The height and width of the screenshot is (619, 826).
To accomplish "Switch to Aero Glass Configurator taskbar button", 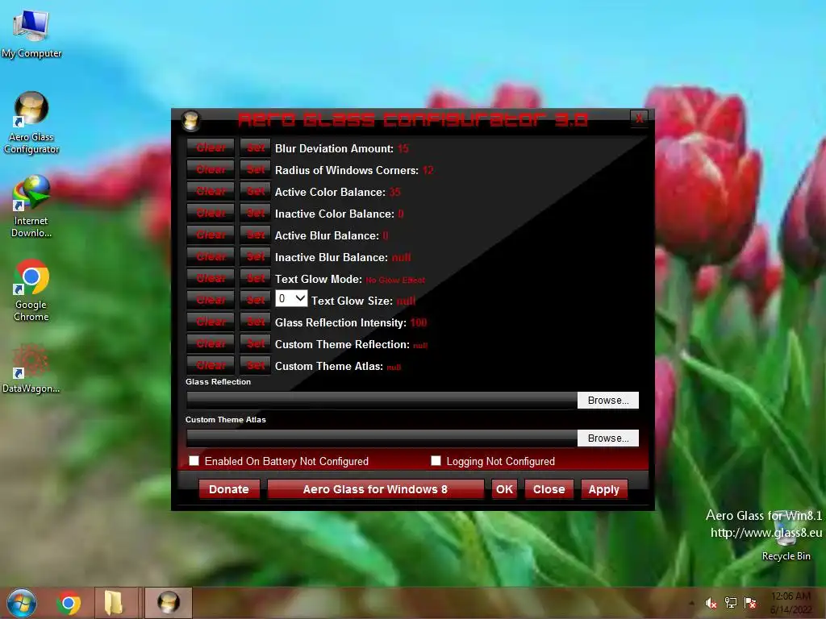I will tap(169, 603).
